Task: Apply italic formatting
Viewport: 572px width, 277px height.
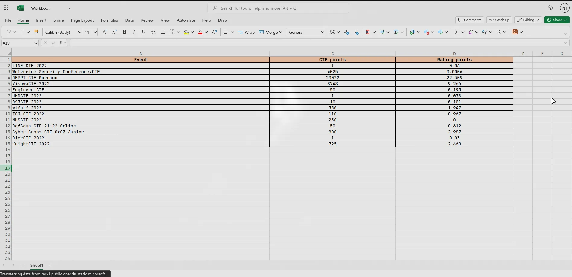Action: pos(134,32)
